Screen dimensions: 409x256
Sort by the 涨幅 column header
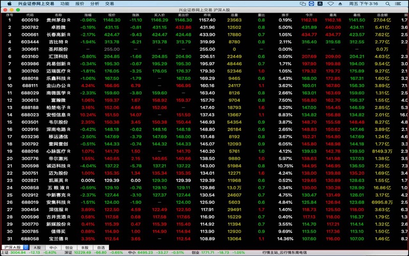(x=88, y=15)
